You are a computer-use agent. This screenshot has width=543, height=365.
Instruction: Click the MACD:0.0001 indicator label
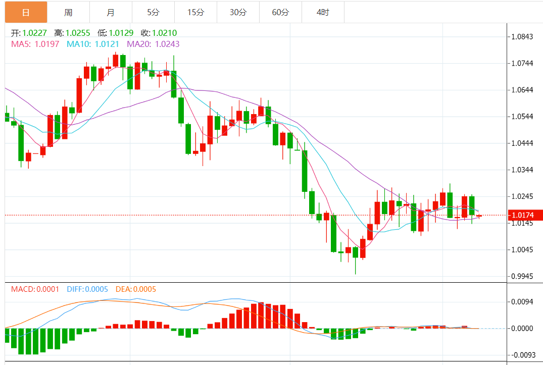(x=35, y=289)
